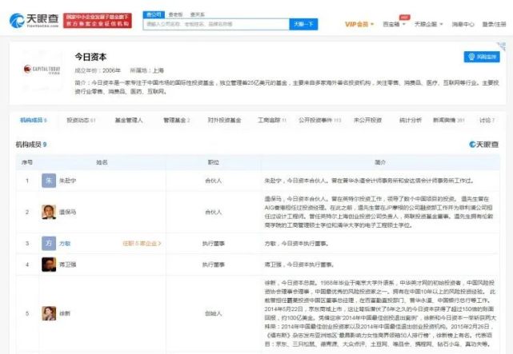The height and width of the screenshot is (354, 513).
Task: Focus the company name search input
Action: tap(216, 24)
